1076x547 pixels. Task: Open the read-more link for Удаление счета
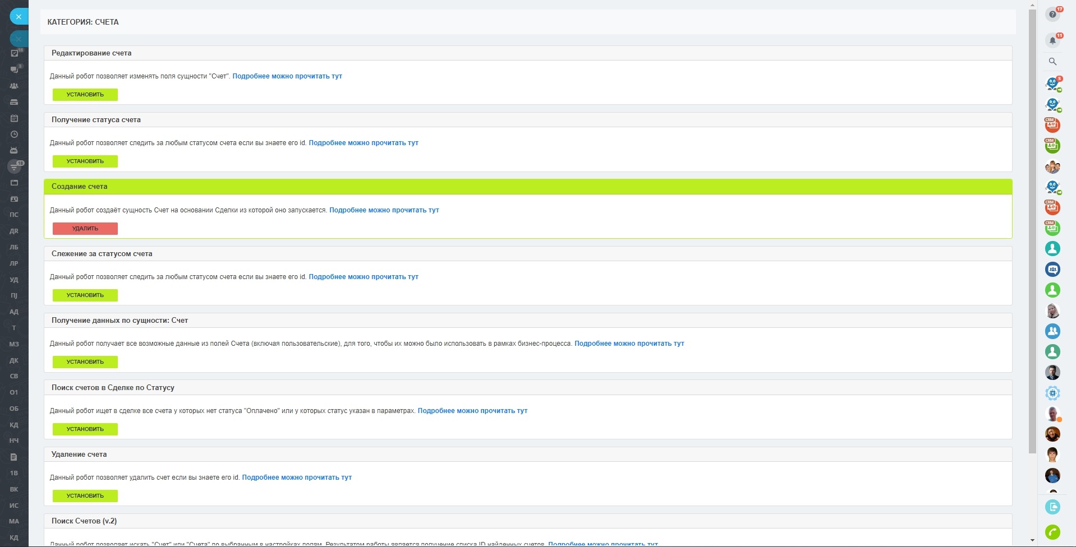click(x=297, y=478)
